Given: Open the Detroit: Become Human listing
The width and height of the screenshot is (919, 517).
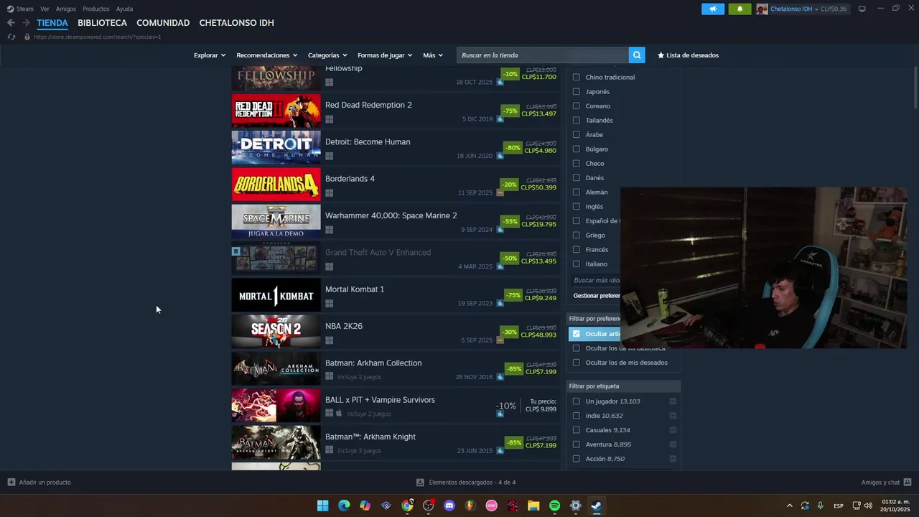Looking at the screenshot, I should click(x=396, y=147).
